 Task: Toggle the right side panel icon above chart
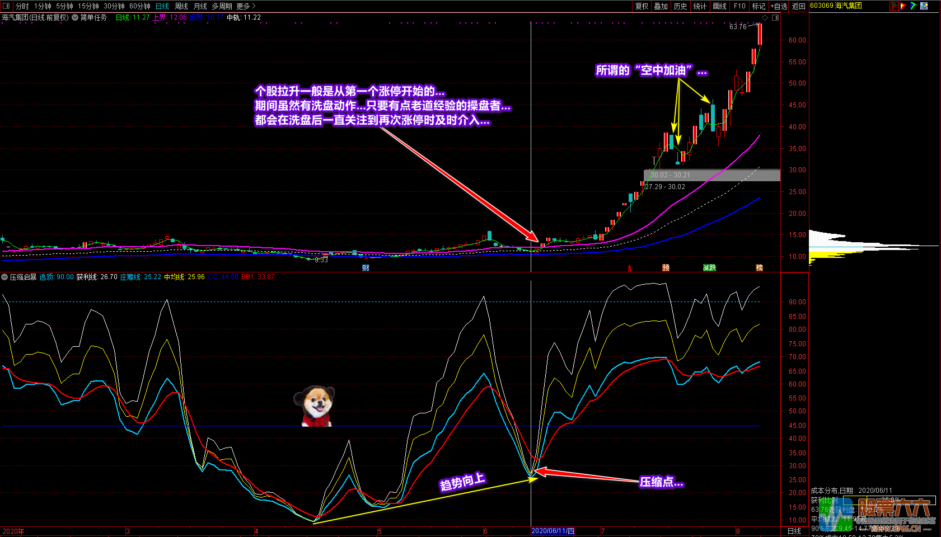click(x=775, y=18)
